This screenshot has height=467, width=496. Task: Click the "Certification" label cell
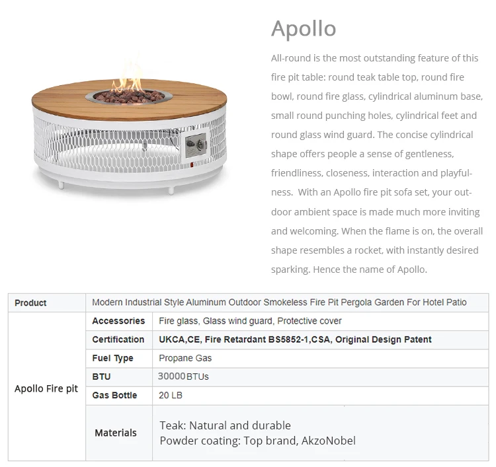pos(118,340)
